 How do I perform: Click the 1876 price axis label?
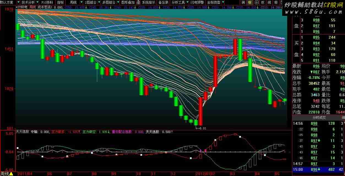click(10, 9)
